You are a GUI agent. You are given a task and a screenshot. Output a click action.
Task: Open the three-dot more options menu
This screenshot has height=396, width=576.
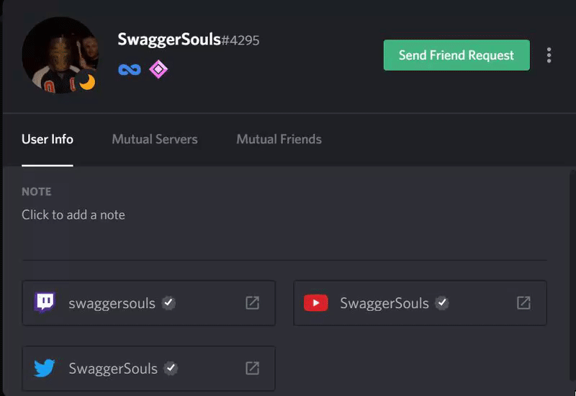coord(549,55)
